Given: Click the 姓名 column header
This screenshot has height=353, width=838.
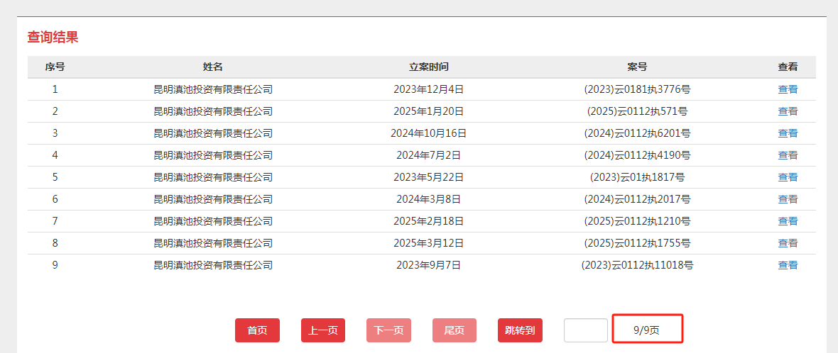Looking at the screenshot, I should click(213, 67).
